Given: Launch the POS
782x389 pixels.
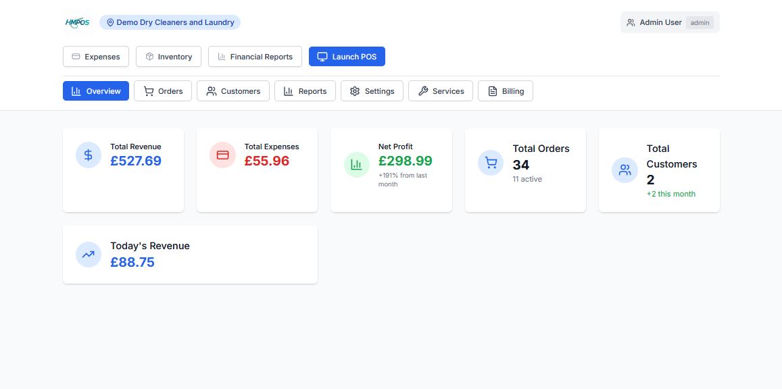Looking at the screenshot, I should pos(347,56).
